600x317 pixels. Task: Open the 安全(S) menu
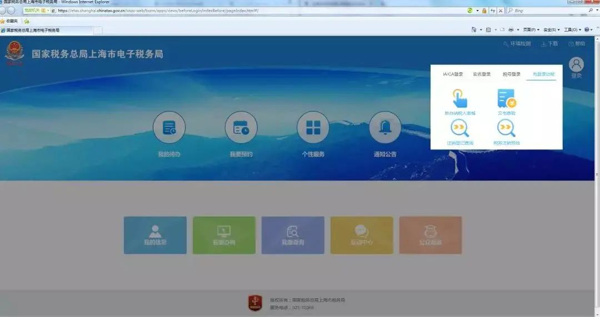point(552,29)
